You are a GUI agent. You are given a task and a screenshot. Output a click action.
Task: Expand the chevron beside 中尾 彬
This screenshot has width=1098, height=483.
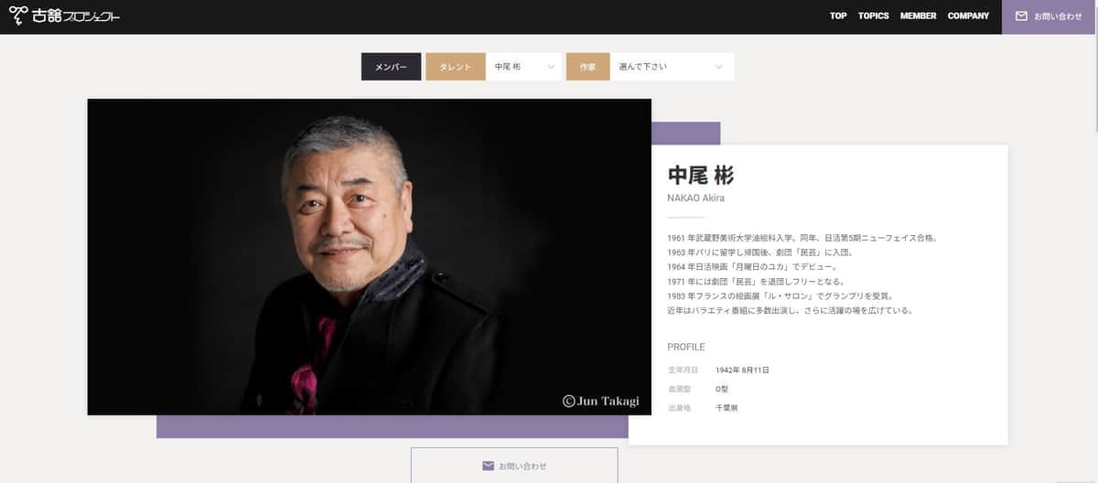tap(551, 67)
